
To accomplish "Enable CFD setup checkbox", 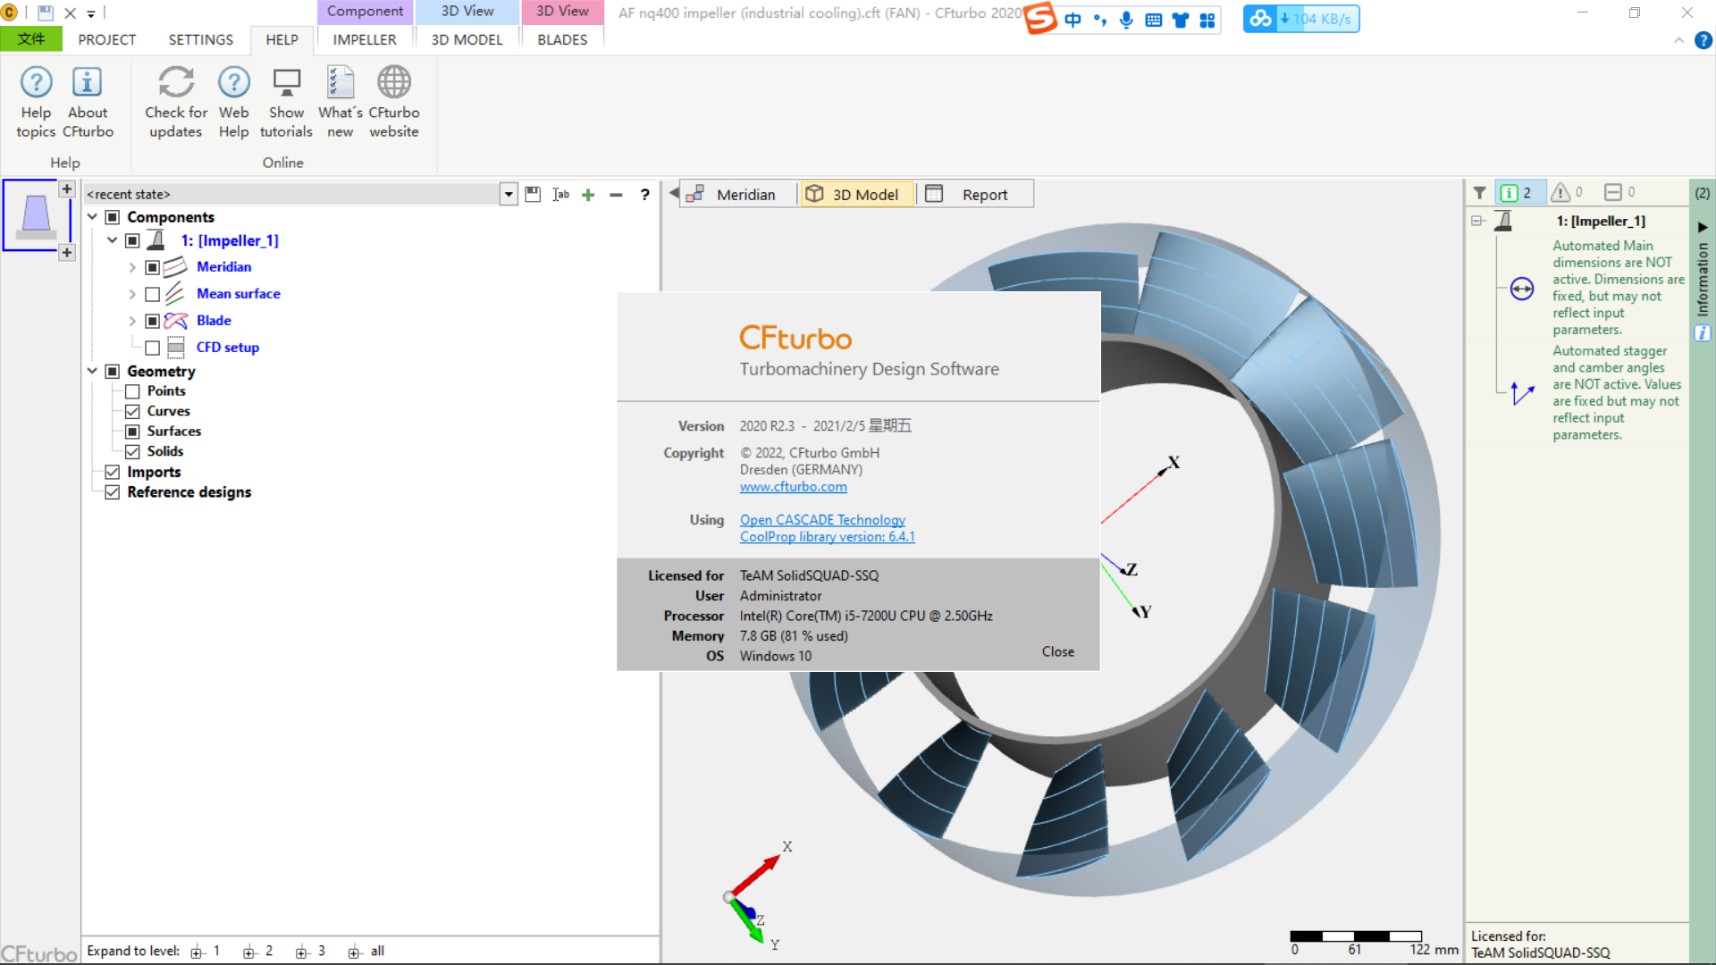I will tap(152, 348).
